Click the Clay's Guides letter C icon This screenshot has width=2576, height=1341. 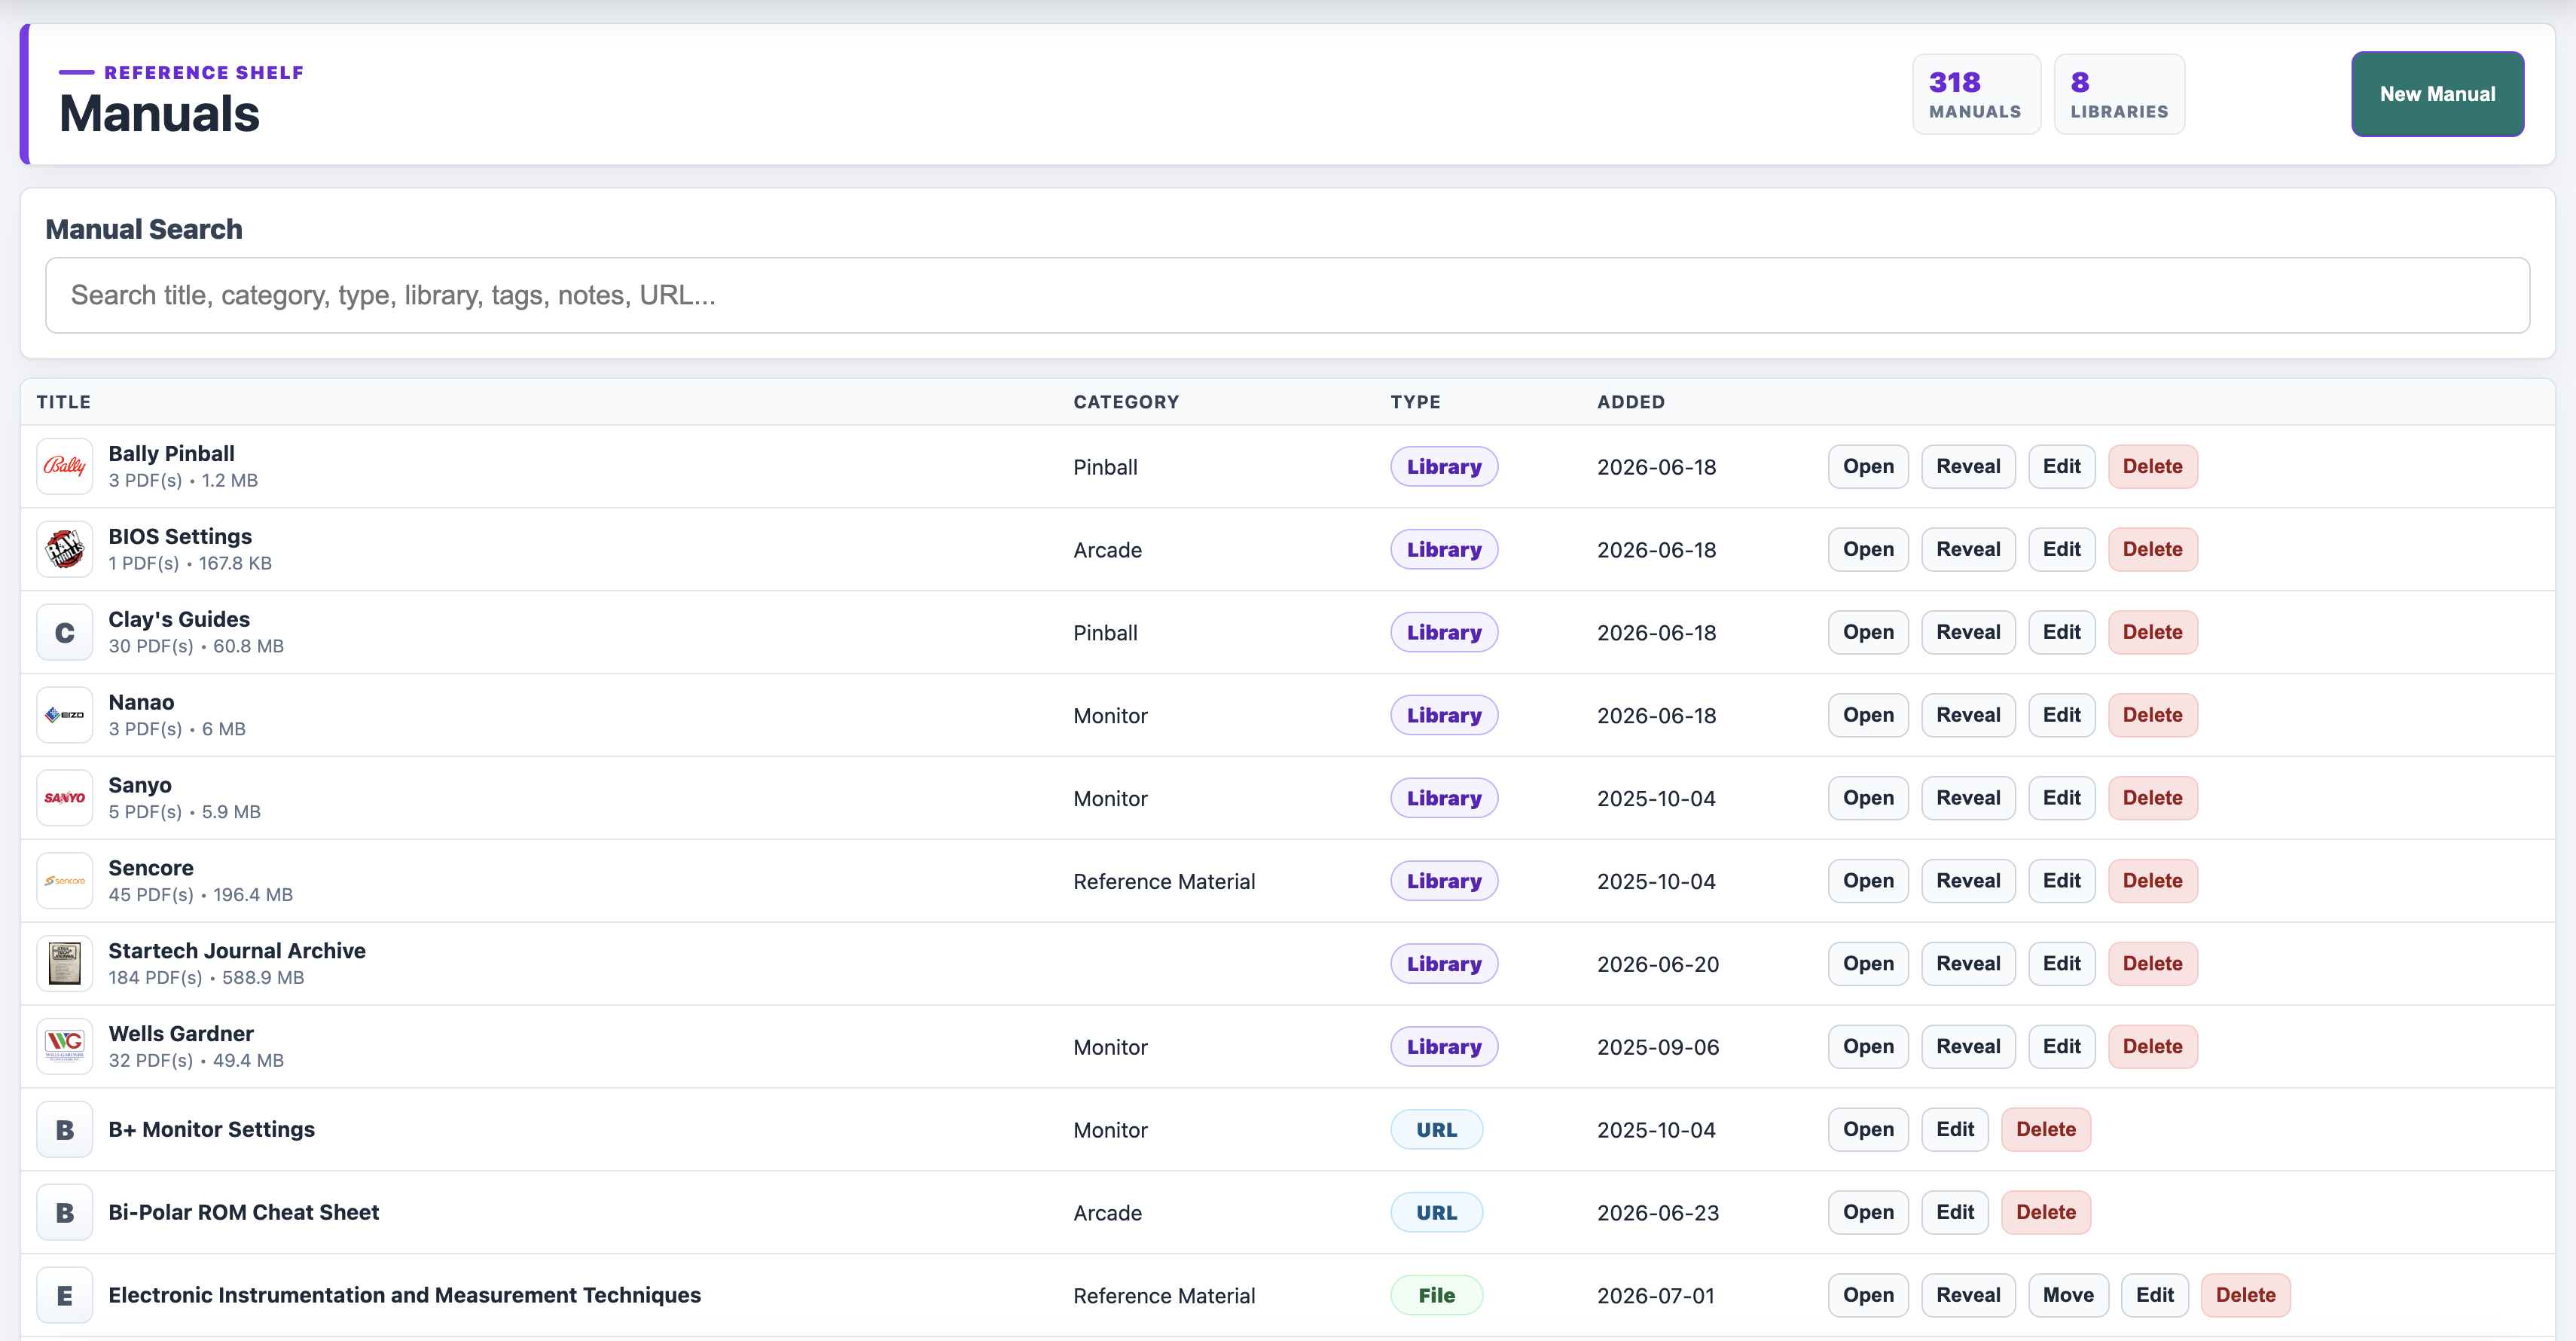(x=65, y=632)
